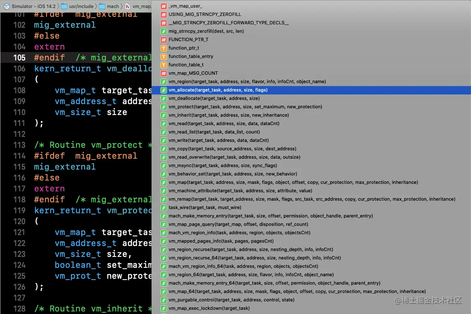
Task: Click the function icon beside vm_write
Action: tap(164, 141)
